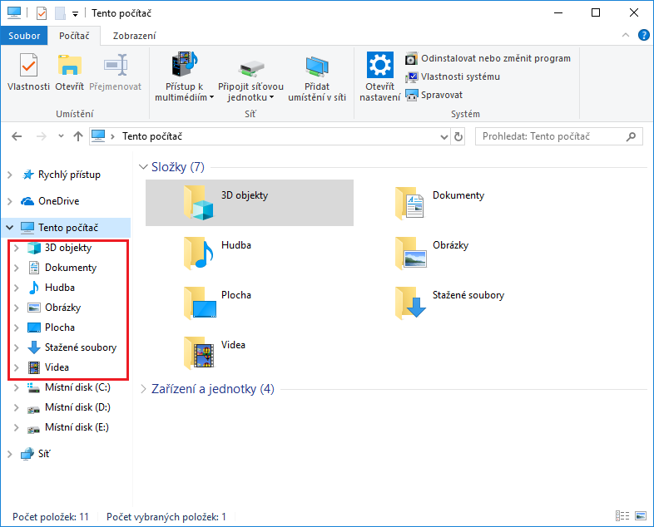Click Spravovat in Systém group
Image resolution: width=654 pixels, height=527 pixels.
coord(434,95)
